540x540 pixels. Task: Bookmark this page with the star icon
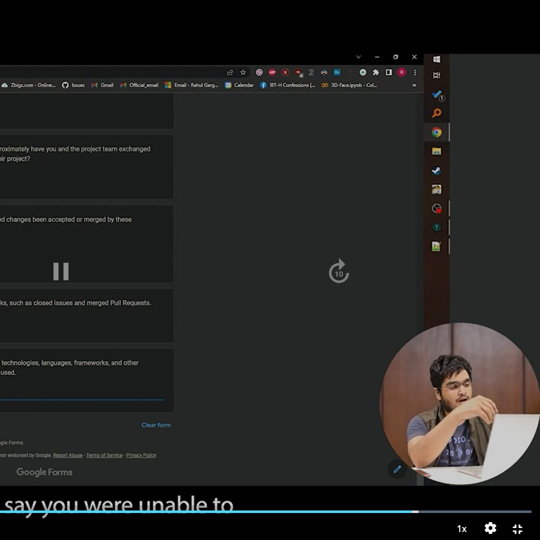click(243, 72)
